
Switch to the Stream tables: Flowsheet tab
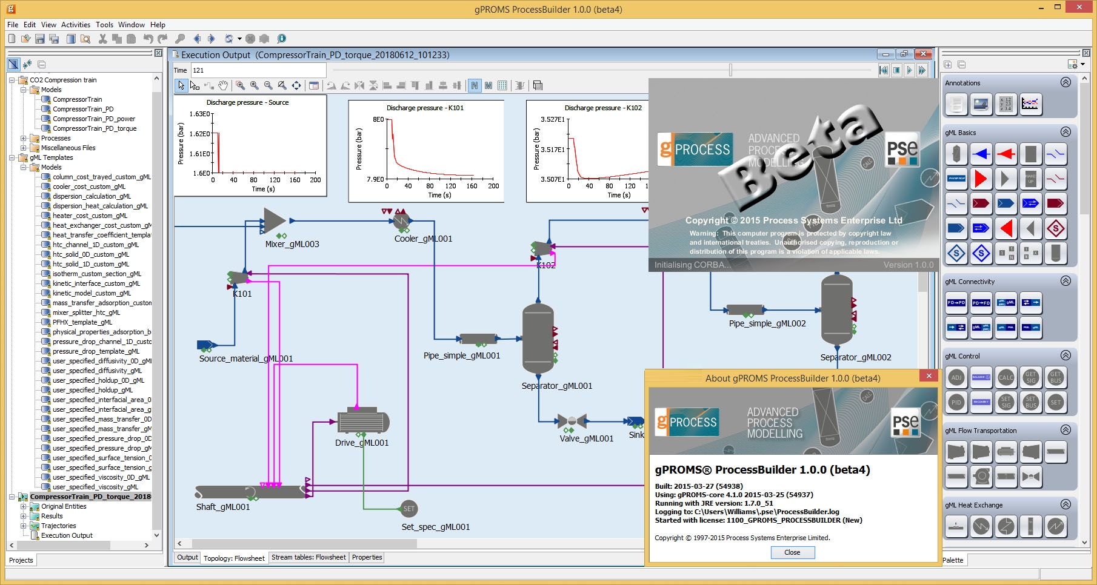pyautogui.click(x=308, y=557)
